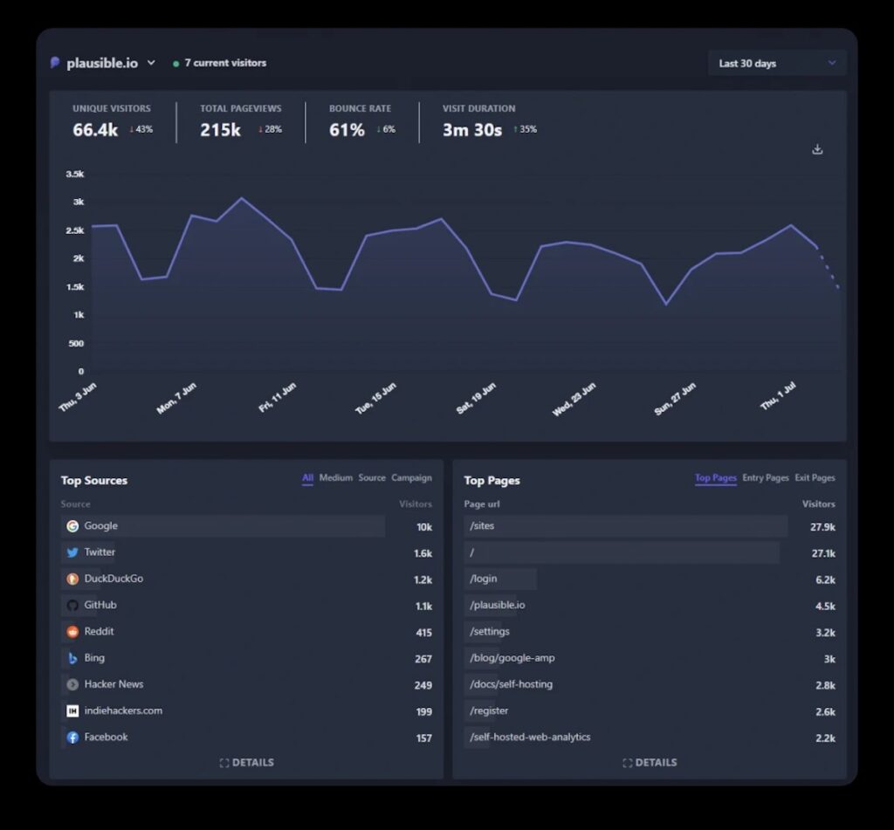Filter by /sites page url
The width and height of the screenshot is (894, 830).
click(x=482, y=526)
